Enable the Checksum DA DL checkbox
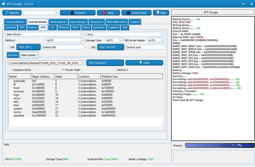 coord(10,70)
